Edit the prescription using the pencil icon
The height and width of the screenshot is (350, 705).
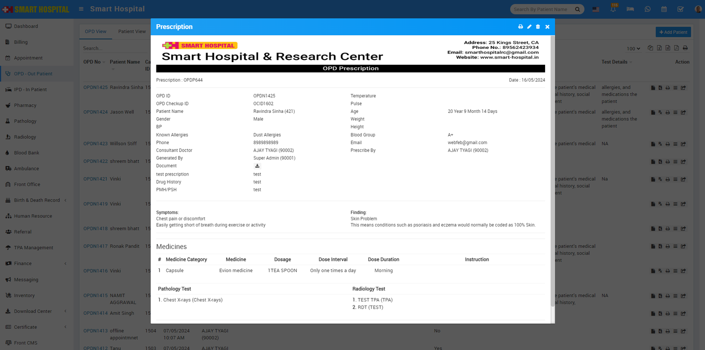(529, 27)
